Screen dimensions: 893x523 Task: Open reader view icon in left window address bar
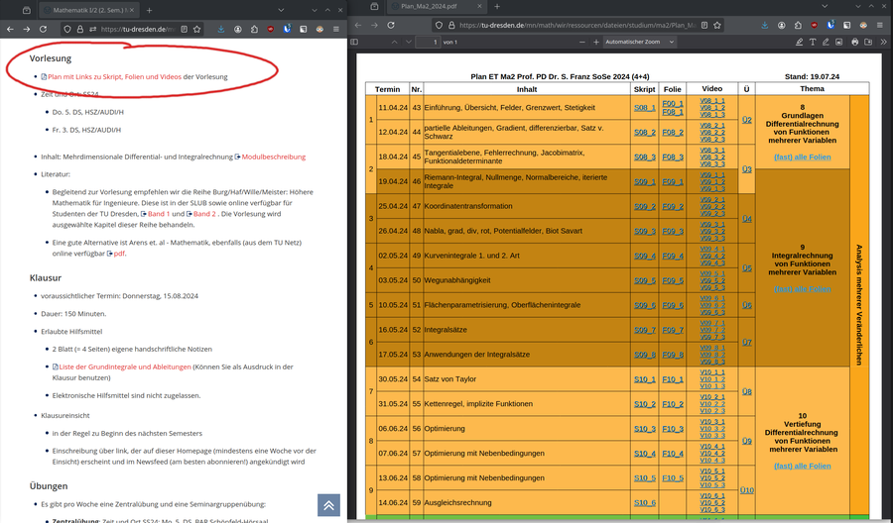184,29
